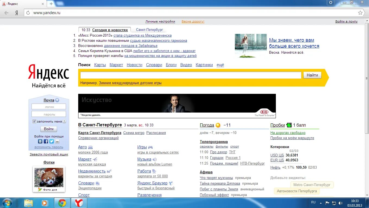Viewport: 369px width, 208px height.
Task: Close the Яндекс tab
Action: tap(43, 4)
